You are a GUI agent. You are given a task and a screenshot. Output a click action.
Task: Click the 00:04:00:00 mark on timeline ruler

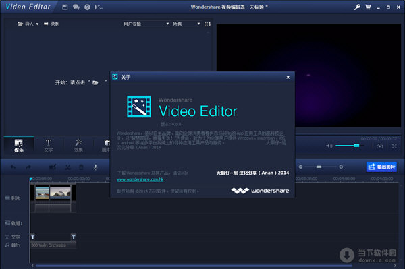click(344, 179)
